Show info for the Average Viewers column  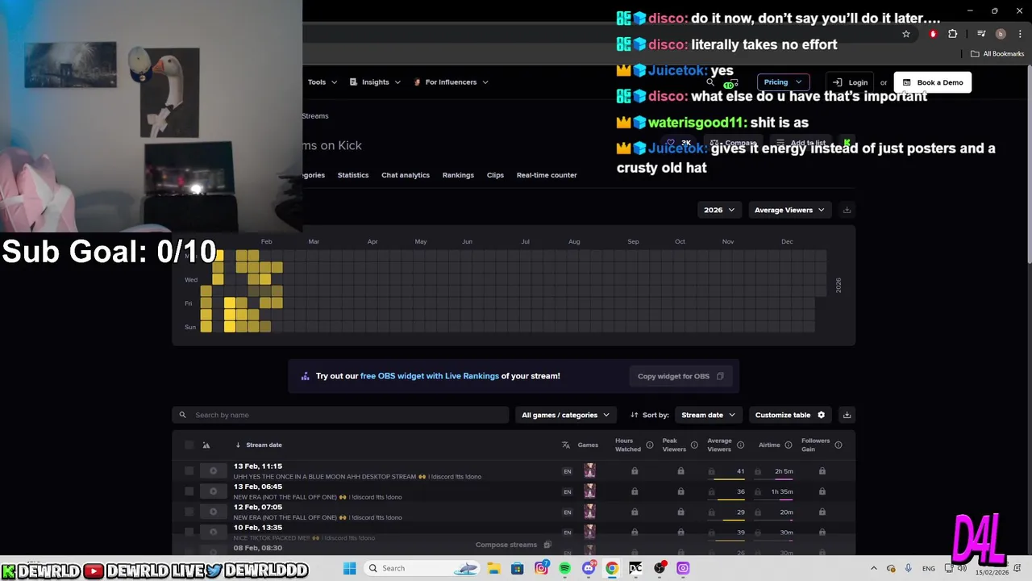743,445
